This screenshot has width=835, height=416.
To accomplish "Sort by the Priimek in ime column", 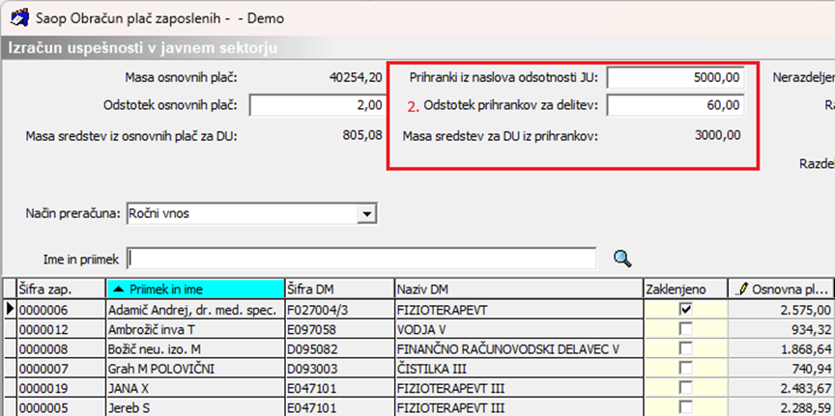I will tap(195, 290).
